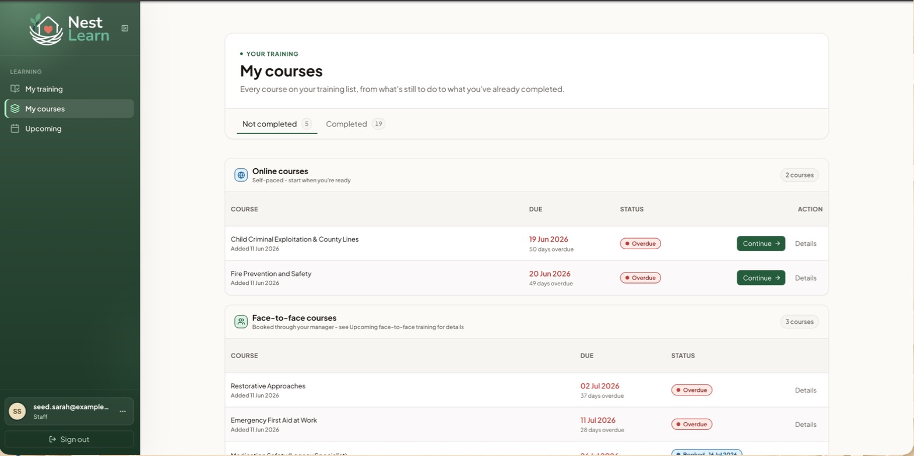Click the My training book icon
914x456 pixels.
[15, 89]
